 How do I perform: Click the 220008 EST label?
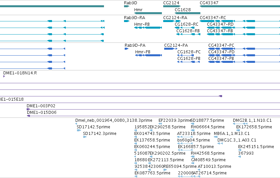(186, 173)
